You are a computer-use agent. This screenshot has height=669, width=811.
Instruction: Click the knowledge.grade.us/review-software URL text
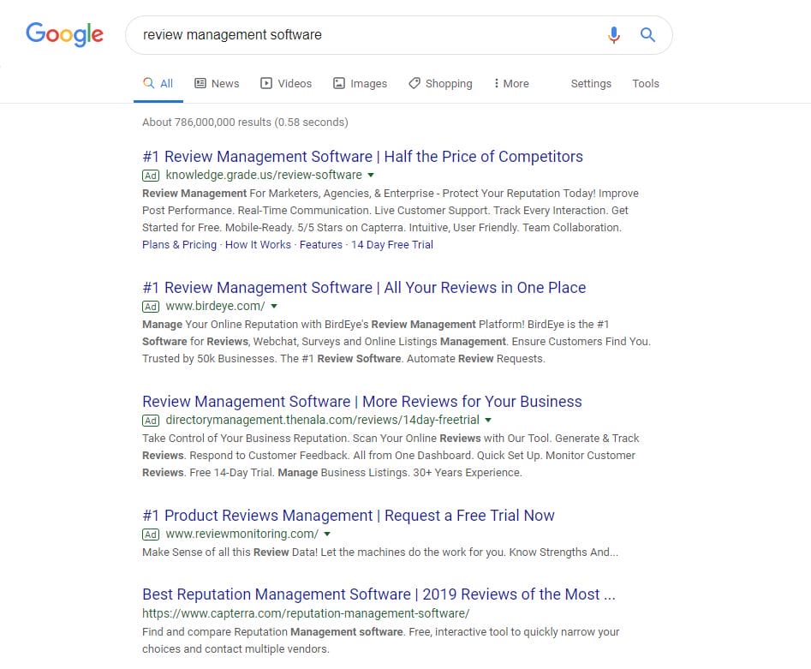[x=264, y=175]
